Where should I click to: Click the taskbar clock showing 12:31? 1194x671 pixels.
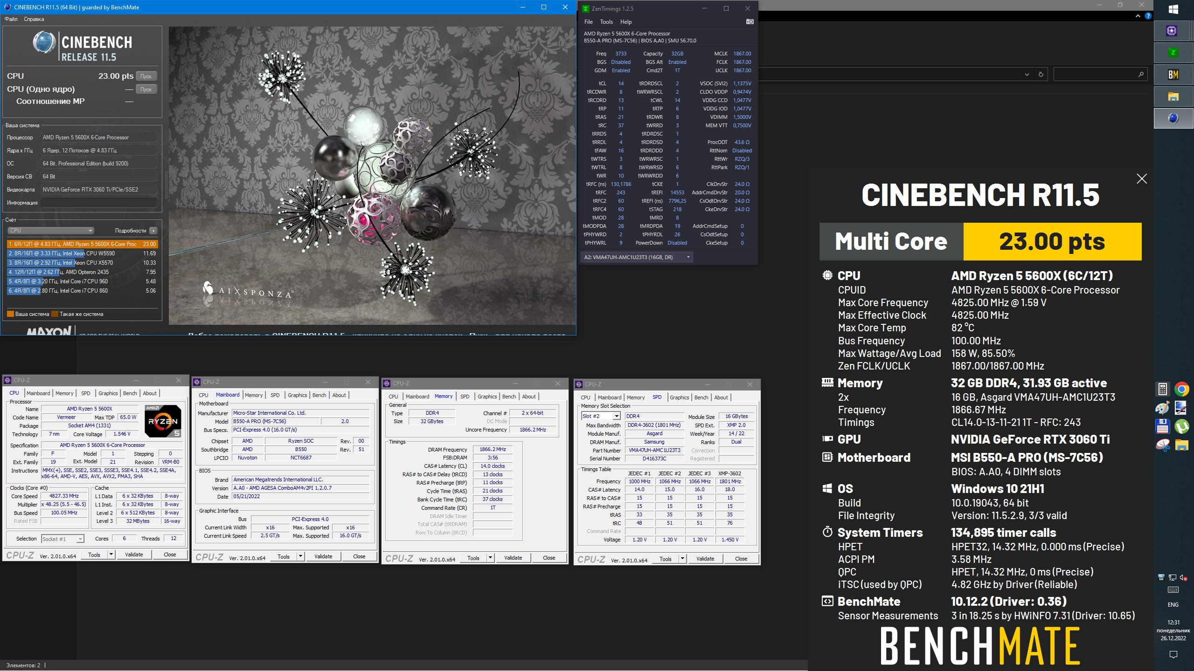1173,630
